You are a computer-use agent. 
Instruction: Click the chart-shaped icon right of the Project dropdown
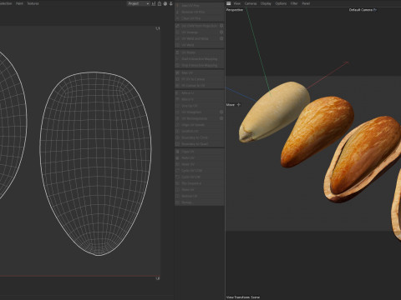pos(154,3)
